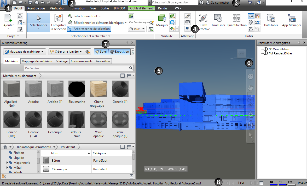Screen dimensions: 307x186
Task: Toggle the Soleil sun lighting
Action: pos(101,52)
